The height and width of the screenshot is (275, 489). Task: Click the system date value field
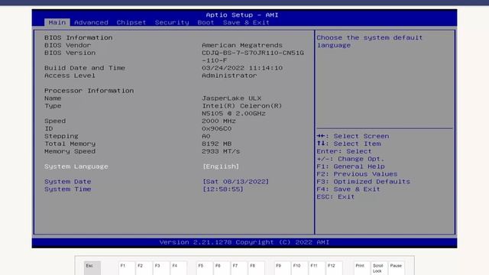coord(235,182)
